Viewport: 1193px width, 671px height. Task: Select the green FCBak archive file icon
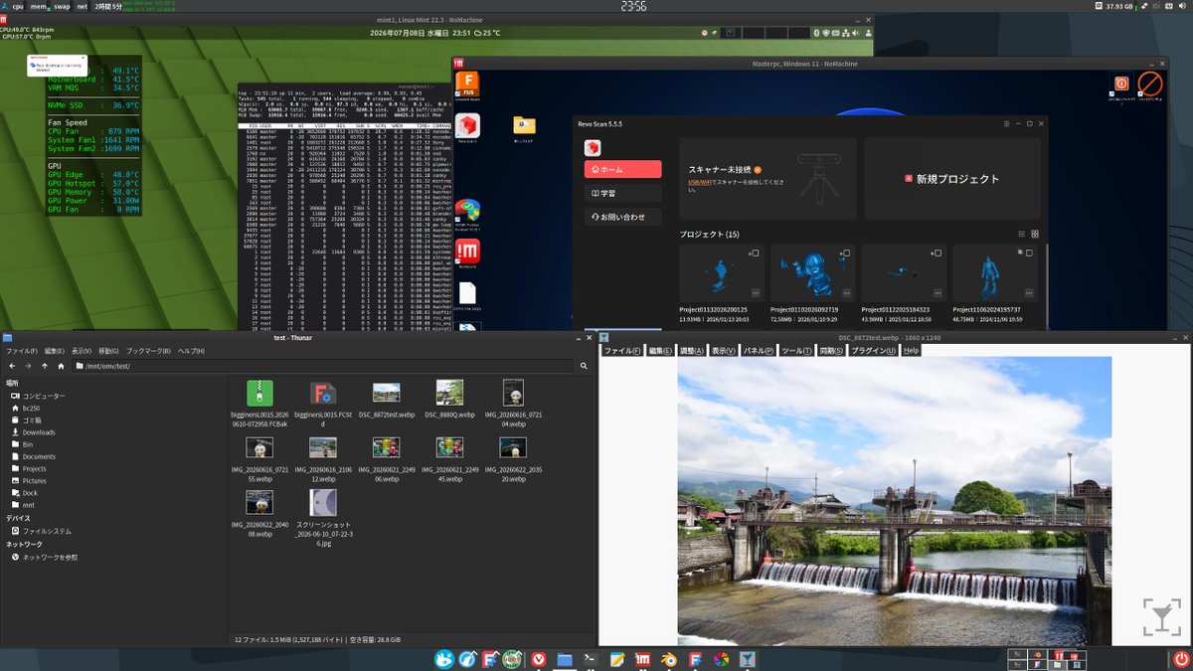coord(258,392)
